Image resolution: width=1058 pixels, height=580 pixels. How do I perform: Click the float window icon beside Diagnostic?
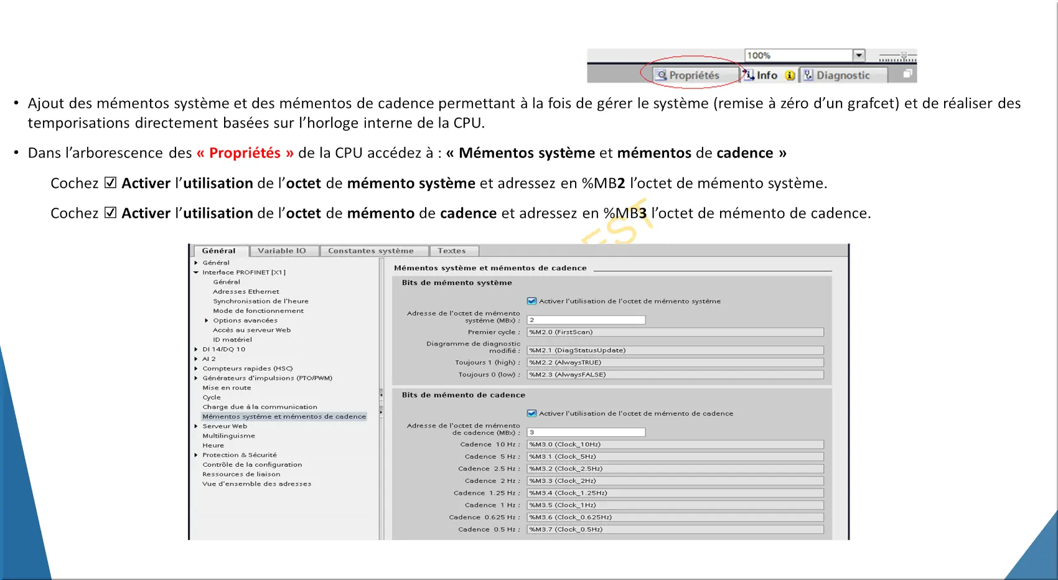click(x=907, y=74)
